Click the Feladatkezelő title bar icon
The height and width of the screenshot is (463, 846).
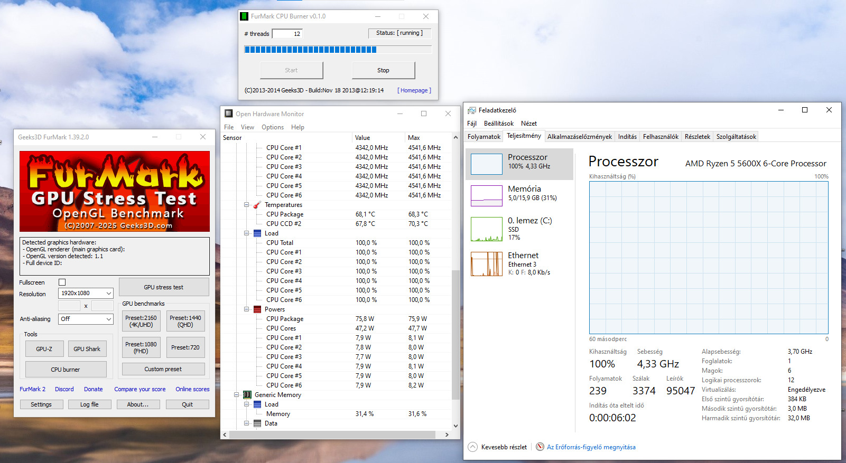pyautogui.click(x=472, y=110)
